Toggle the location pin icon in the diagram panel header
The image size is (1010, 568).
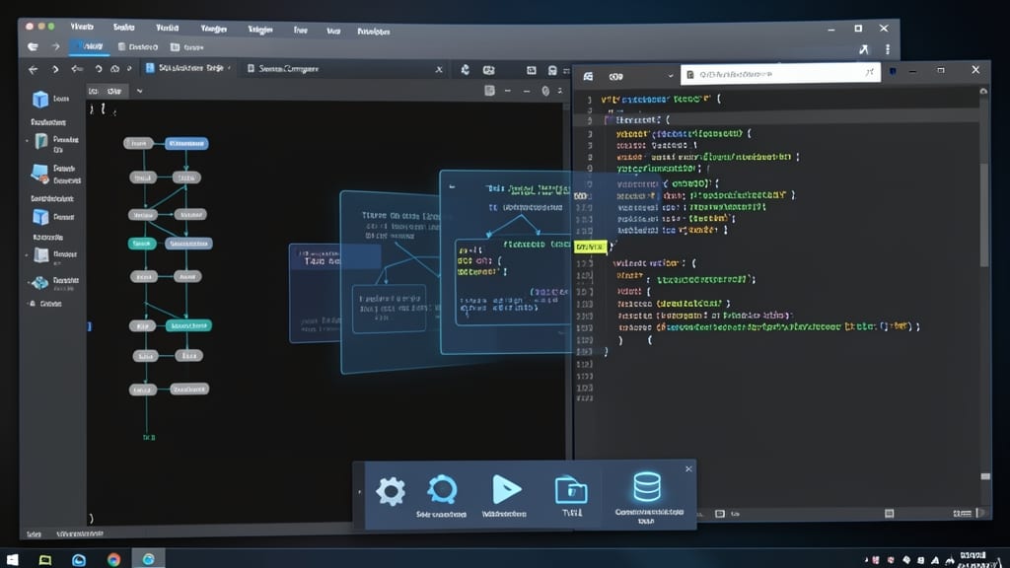point(544,92)
